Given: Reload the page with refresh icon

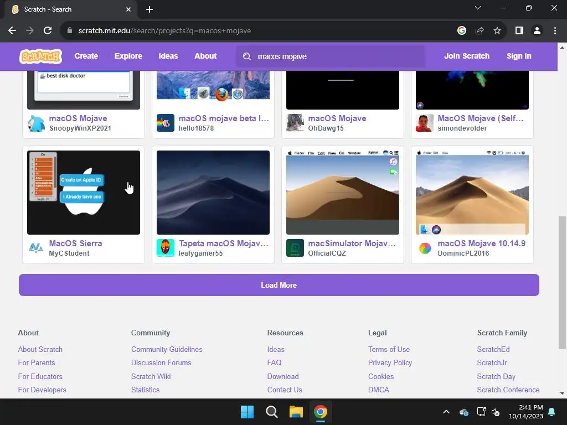Looking at the screenshot, I should pyautogui.click(x=48, y=31).
